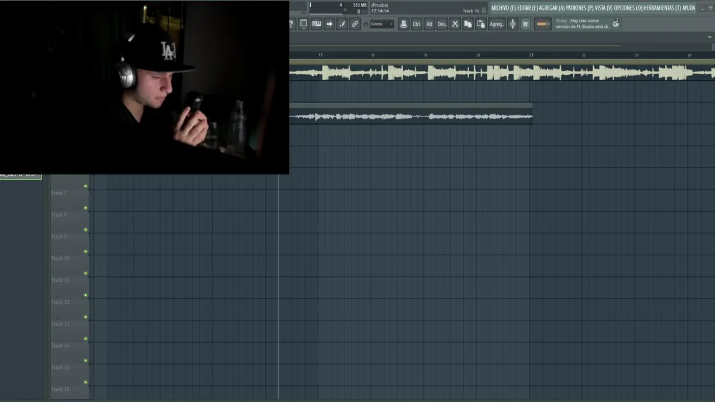
Task: Click the chain link icon
Action: [x=355, y=24]
